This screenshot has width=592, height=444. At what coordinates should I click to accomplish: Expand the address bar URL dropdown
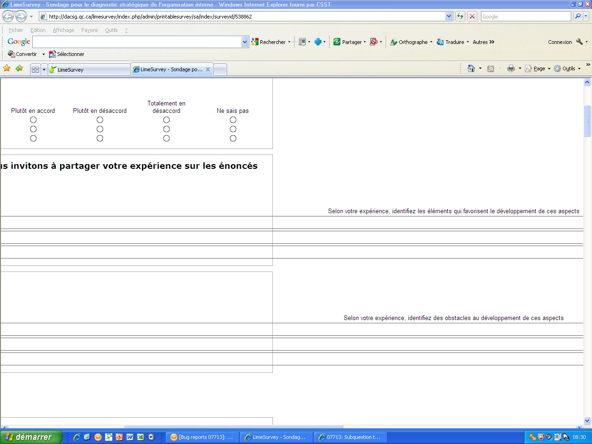coord(449,16)
